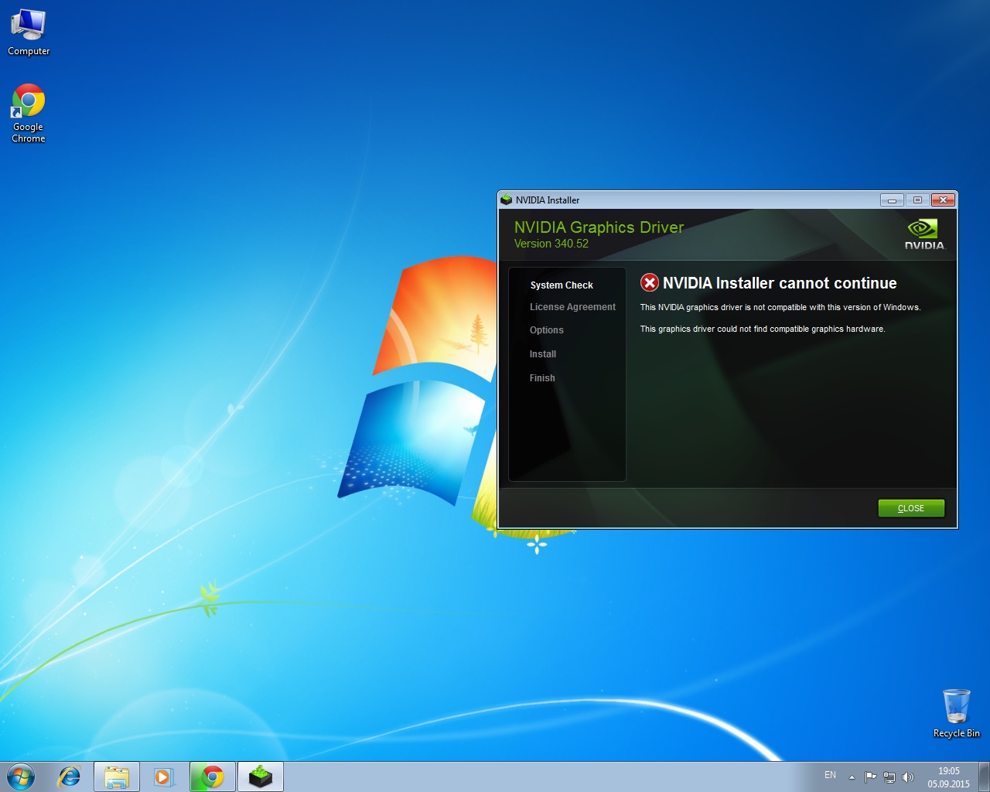
Task: Click the 'Version 340.52' text
Action: pos(551,244)
